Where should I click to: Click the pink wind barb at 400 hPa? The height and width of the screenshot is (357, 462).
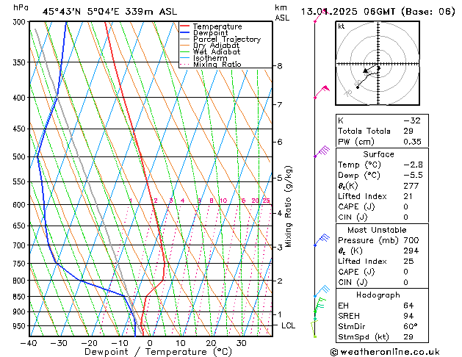pyautogui.click(x=322, y=93)
